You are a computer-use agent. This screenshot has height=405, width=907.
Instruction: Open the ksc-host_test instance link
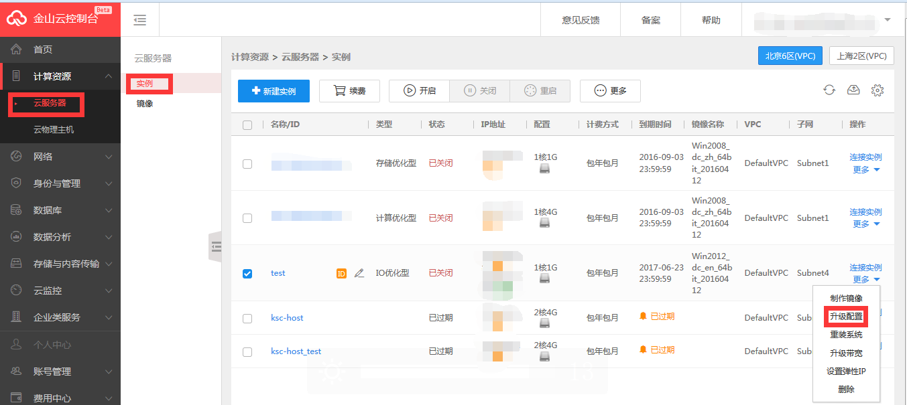pyautogui.click(x=296, y=351)
